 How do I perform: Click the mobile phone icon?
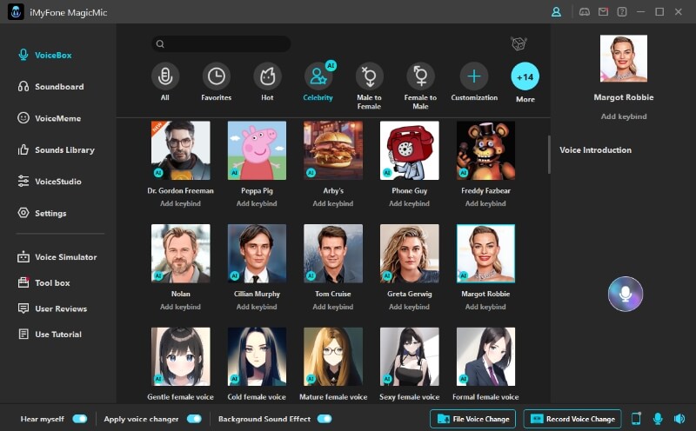(636, 418)
